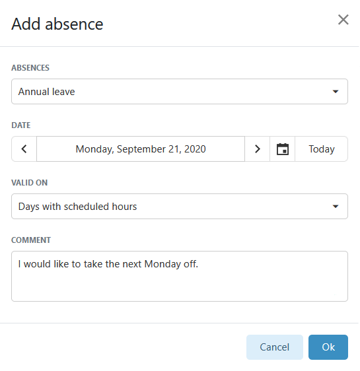Click the arrow beside Annual leave
Viewport: 360px width, 371px height.
click(335, 92)
